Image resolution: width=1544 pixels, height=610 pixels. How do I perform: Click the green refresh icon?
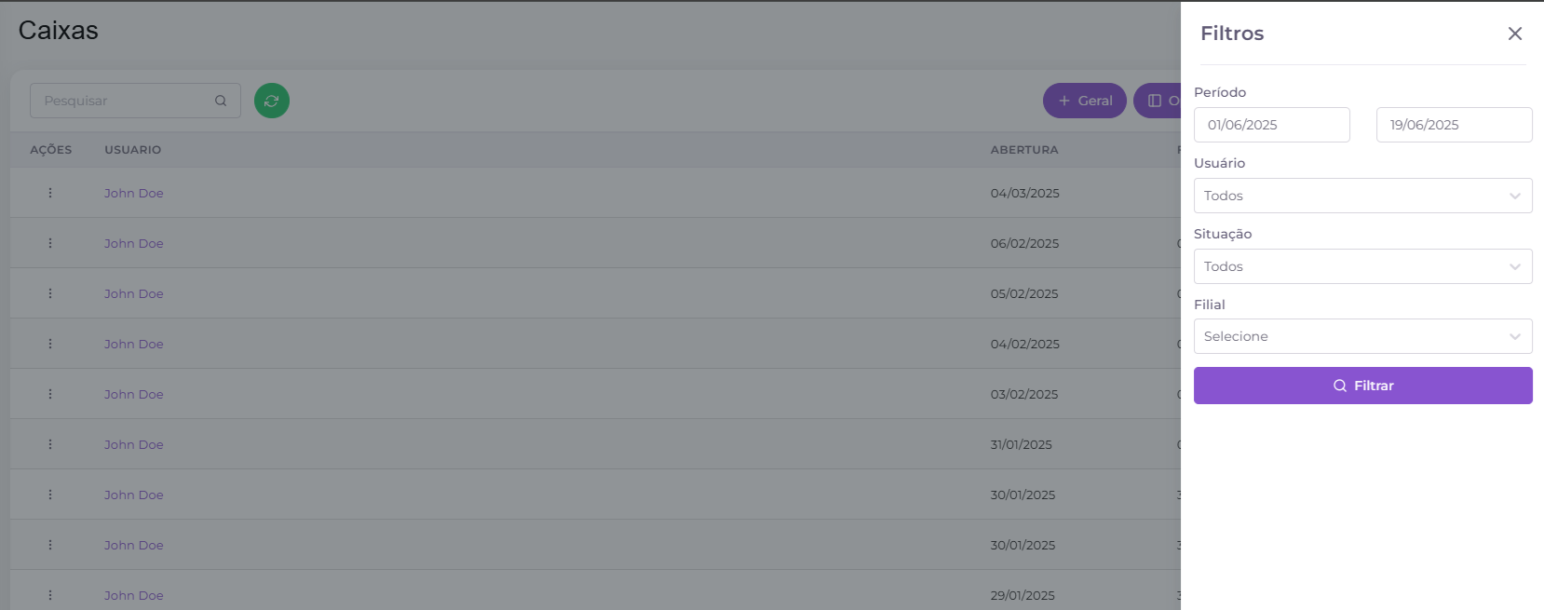pyautogui.click(x=272, y=101)
